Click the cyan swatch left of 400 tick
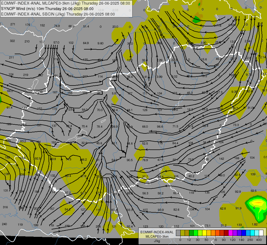The image size is (267, 245). pyautogui.click(x=253, y=233)
